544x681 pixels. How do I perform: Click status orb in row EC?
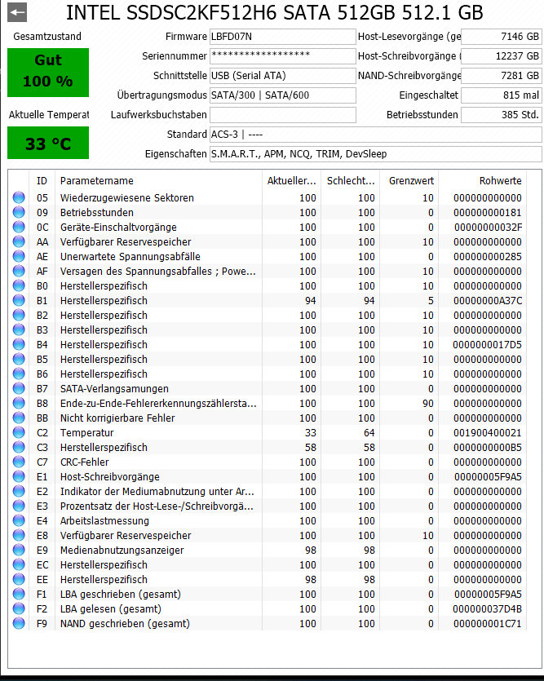coord(19,564)
